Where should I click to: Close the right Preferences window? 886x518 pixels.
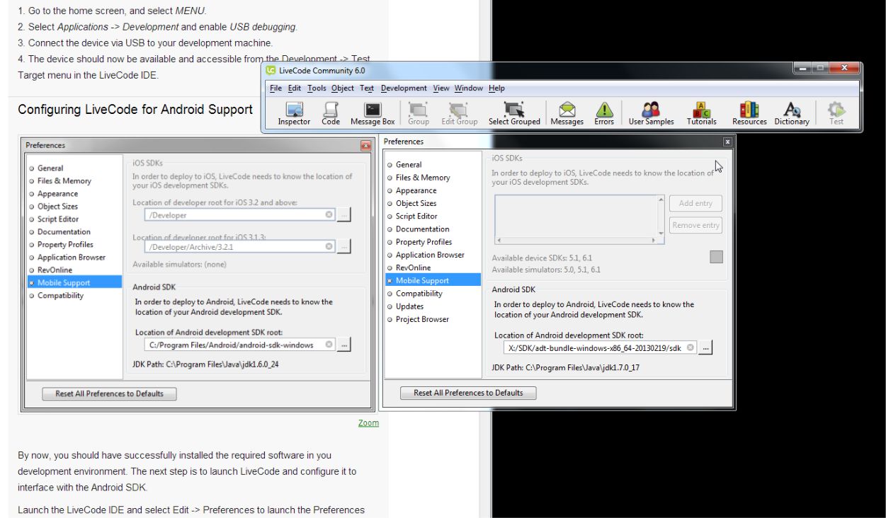pyautogui.click(x=727, y=142)
